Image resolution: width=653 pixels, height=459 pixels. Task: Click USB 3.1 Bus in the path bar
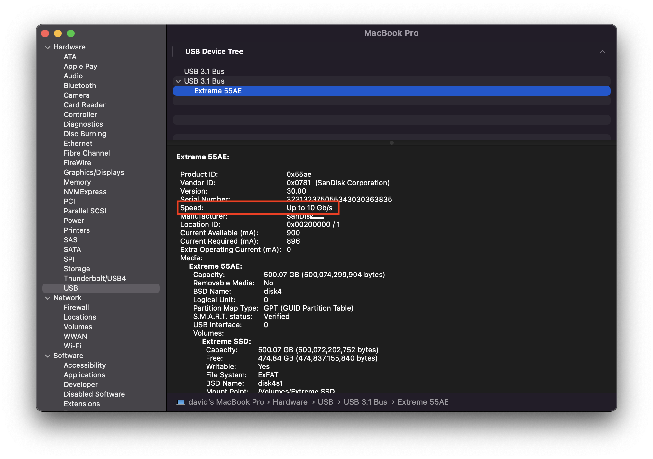coord(365,402)
